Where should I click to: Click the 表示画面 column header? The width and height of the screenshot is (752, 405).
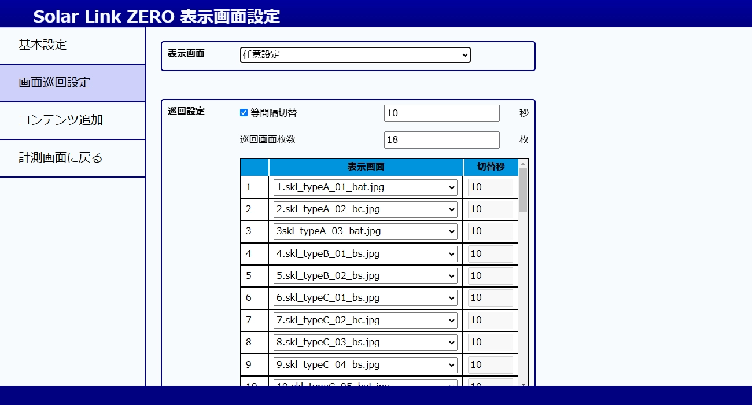click(x=366, y=167)
